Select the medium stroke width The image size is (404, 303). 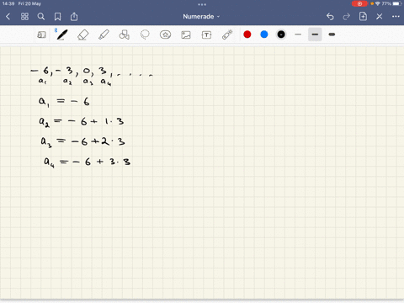315,35
